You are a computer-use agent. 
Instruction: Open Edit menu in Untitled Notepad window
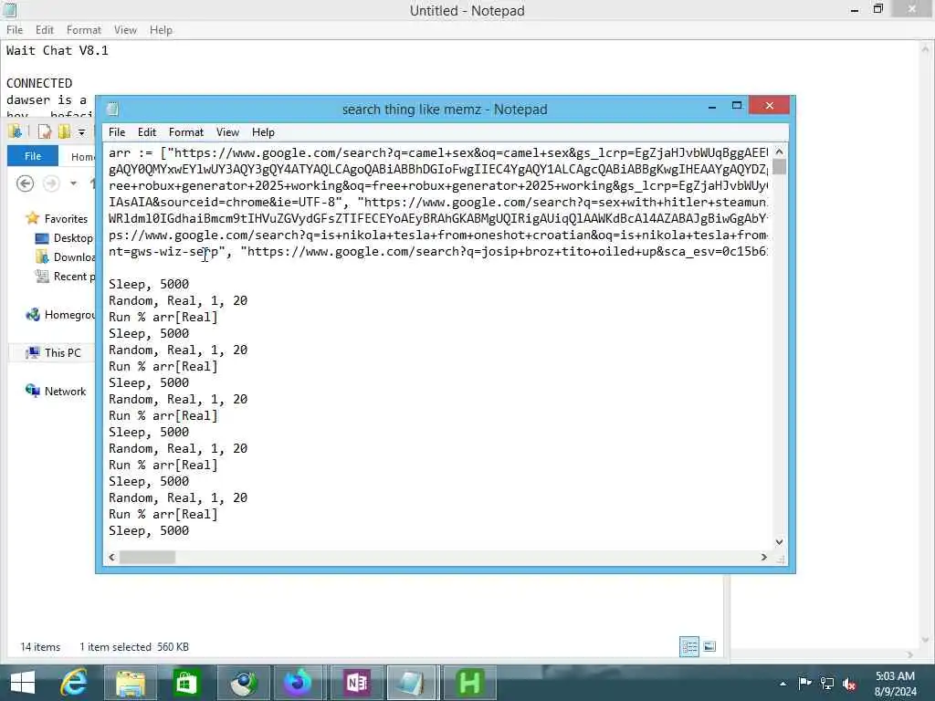click(45, 30)
